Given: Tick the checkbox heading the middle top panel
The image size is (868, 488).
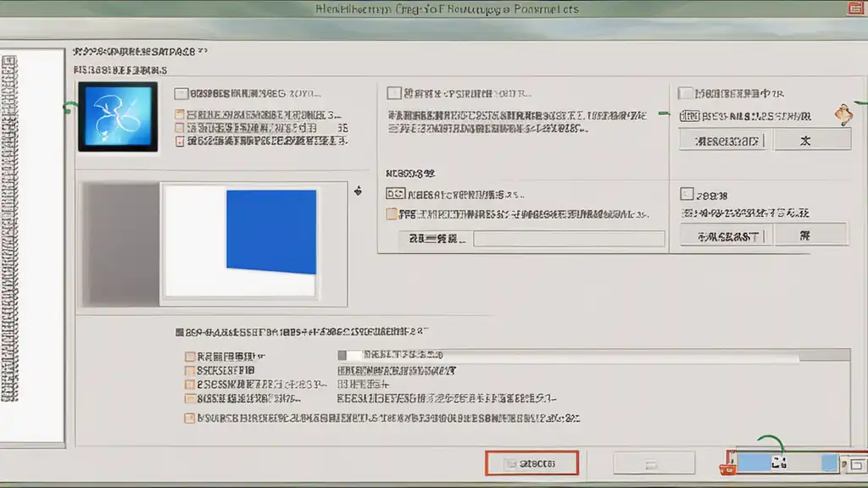Looking at the screenshot, I should coord(393,93).
